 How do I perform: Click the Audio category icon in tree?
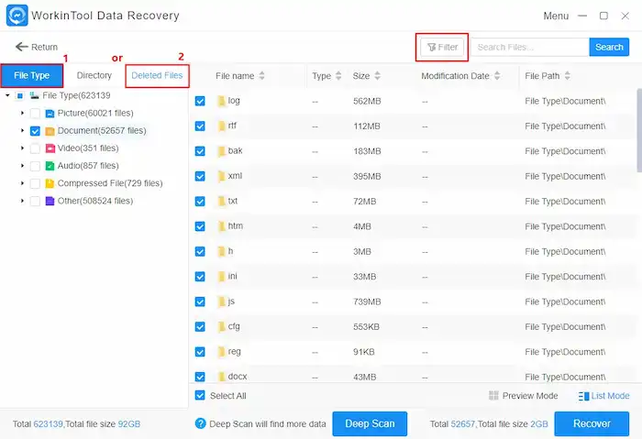tap(50, 166)
